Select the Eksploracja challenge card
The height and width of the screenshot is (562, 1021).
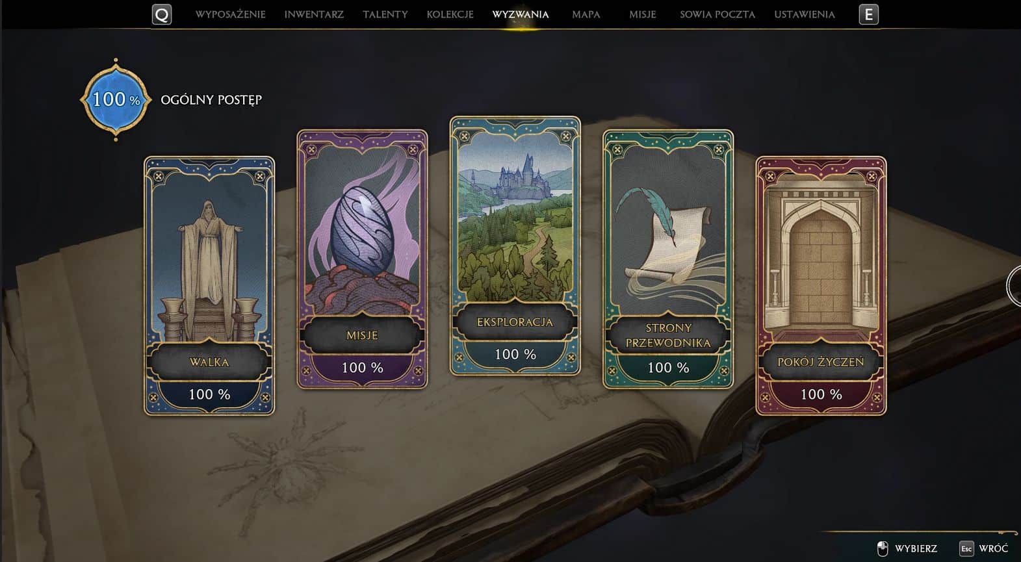(515, 246)
